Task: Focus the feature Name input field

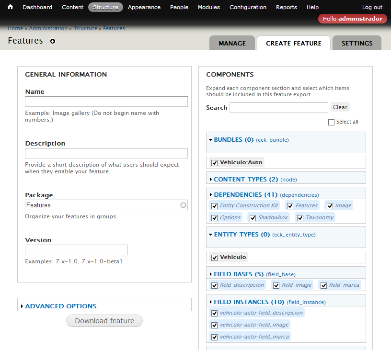Action: (106, 102)
